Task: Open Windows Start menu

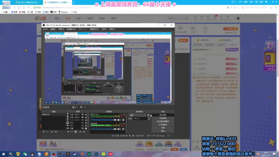Action: pos(3,154)
